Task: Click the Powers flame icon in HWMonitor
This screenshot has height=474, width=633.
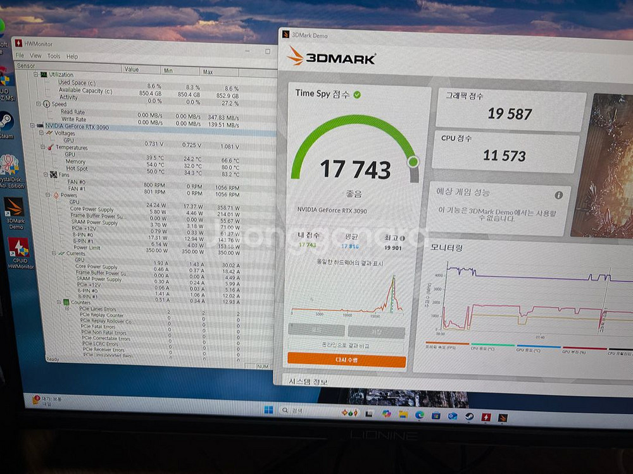Action: [x=55, y=195]
